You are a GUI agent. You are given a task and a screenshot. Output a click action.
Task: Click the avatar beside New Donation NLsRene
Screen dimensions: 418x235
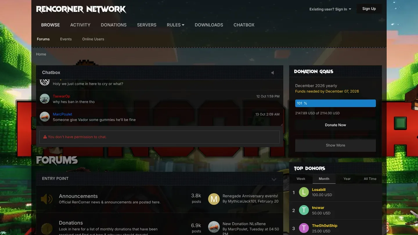coord(214,227)
